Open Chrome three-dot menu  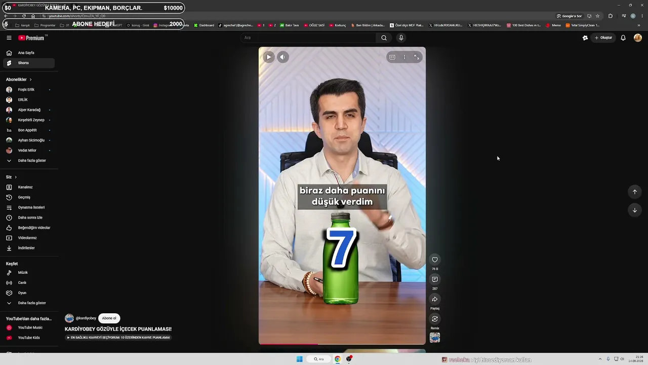pyautogui.click(x=641, y=16)
